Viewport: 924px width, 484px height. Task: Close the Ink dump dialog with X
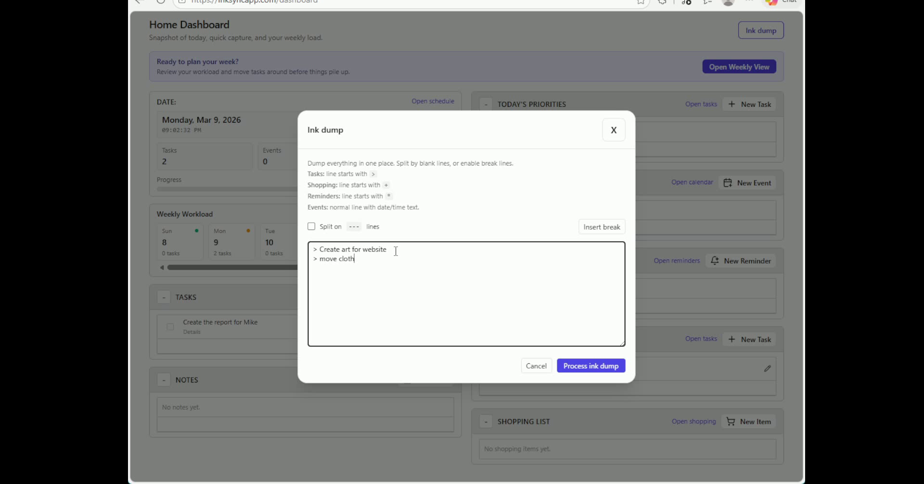pos(613,130)
